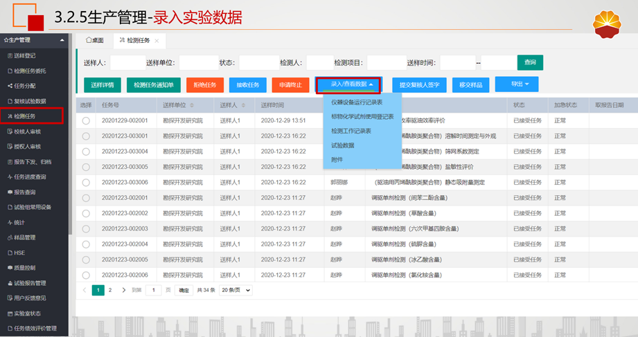Image resolution: width=638 pixels, height=337 pixels.
Task: Open 检测任务委托 in the sidebar
Action: (x=27, y=71)
